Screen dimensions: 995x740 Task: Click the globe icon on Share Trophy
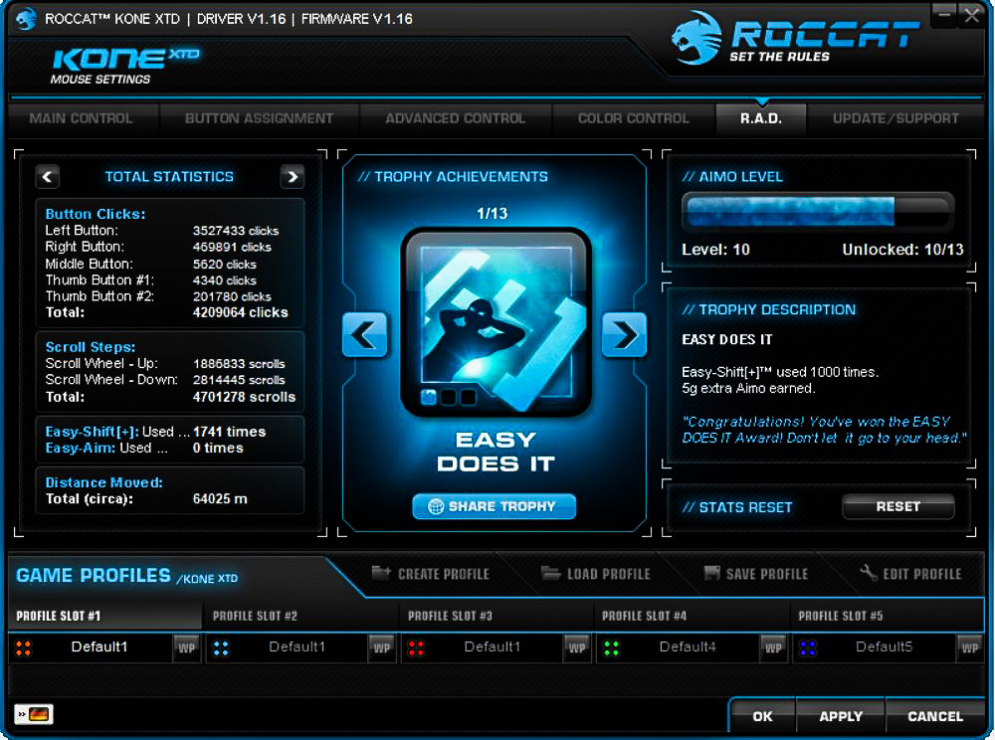pyautogui.click(x=436, y=506)
